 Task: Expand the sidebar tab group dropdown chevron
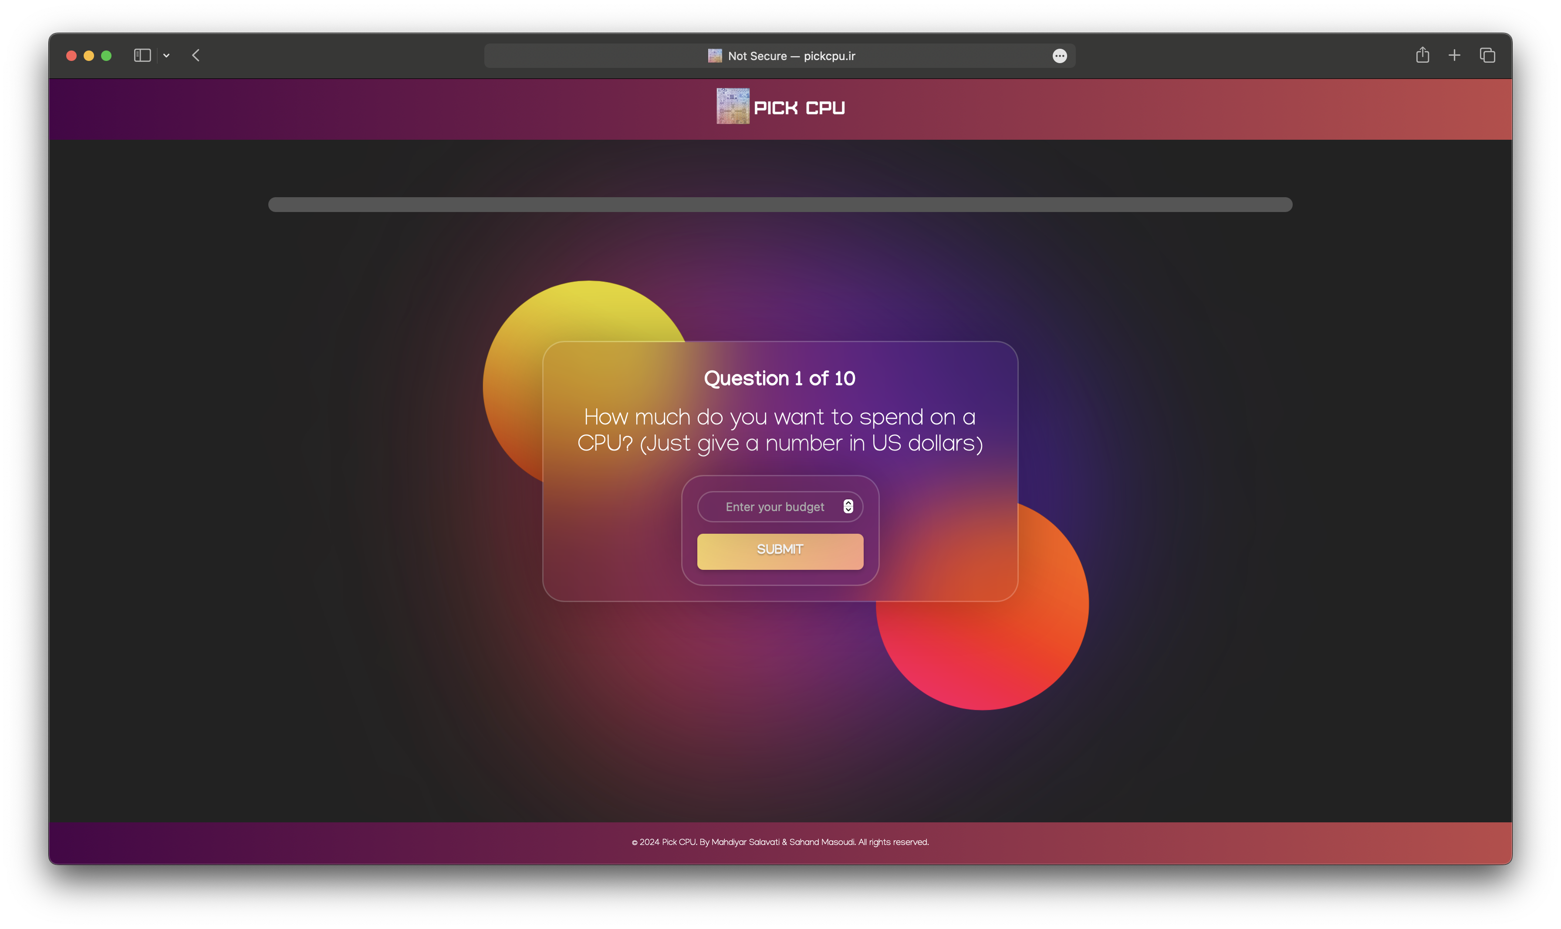tap(166, 56)
